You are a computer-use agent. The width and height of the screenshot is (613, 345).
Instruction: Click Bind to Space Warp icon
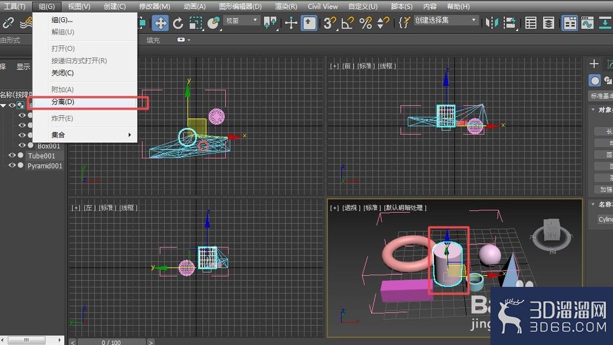(x=26, y=23)
